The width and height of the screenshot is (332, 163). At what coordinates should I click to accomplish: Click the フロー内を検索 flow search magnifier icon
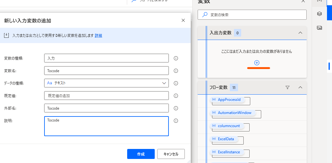tap(134, 1)
